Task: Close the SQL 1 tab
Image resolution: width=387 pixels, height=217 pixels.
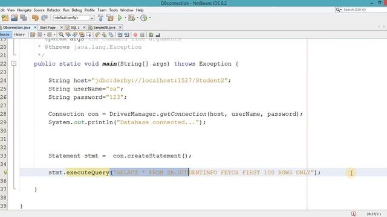Action: [x=84, y=28]
